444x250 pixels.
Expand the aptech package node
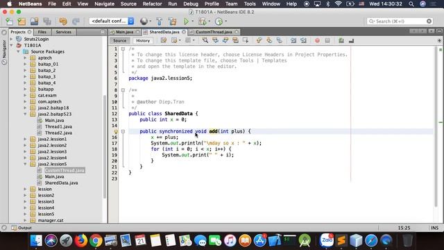tap(25, 58)
